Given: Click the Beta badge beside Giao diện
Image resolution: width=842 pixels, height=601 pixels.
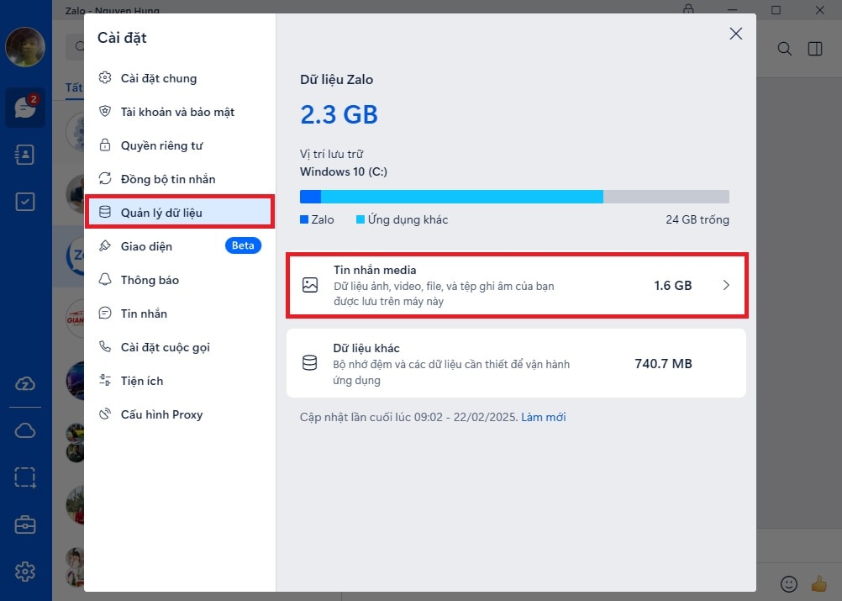Looking at the screenshot, I should tap(243, 245).
